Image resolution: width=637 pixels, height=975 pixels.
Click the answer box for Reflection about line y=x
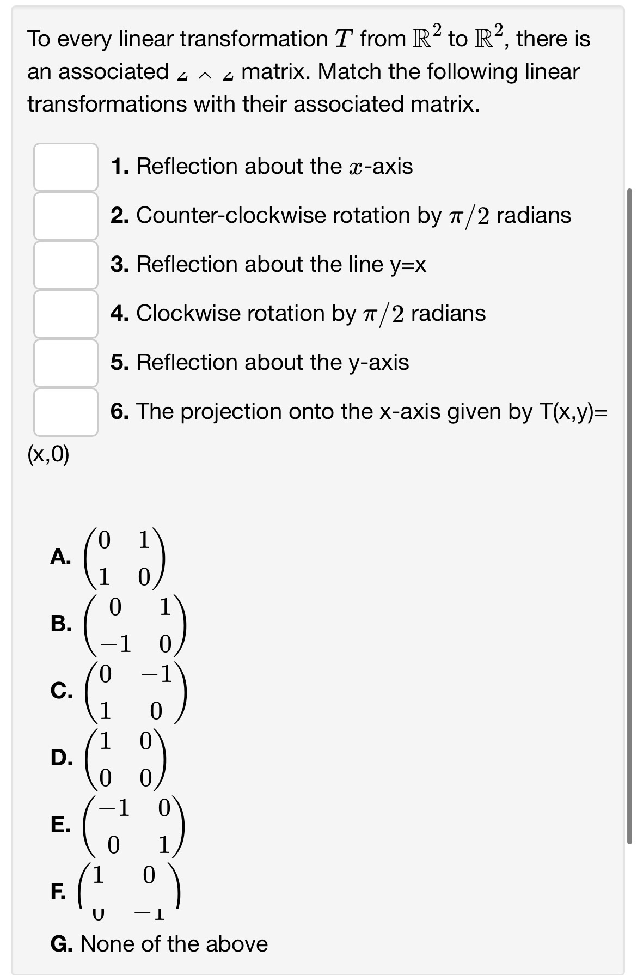coord(64,264)
